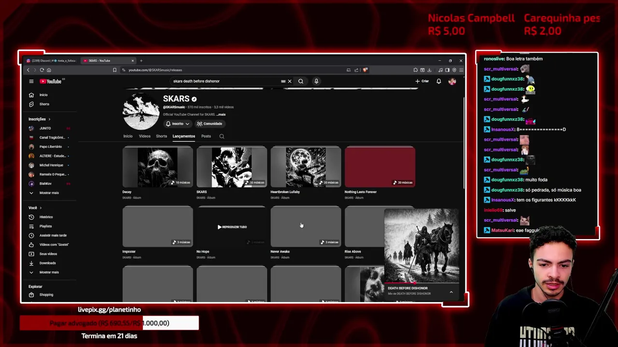
Task: Switch to the Shorts channel tab
Action: pos(161,136)
